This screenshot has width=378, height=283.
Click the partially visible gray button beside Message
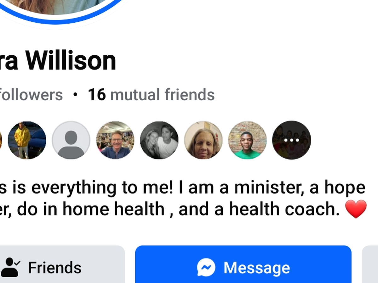point(370,264)
